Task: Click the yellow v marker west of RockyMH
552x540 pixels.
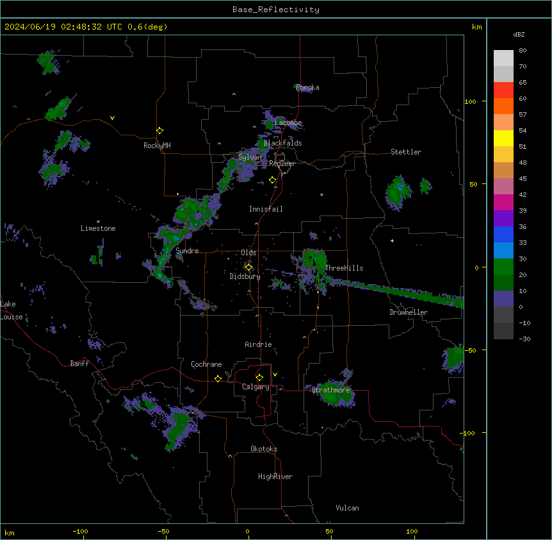Action: [x=112, y=118]
